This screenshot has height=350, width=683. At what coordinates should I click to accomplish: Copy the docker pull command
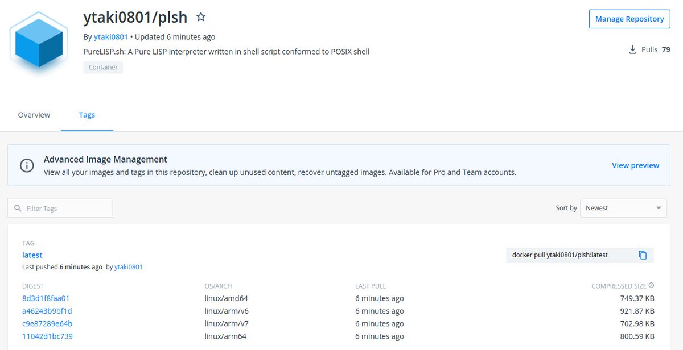(x=644, y=255)
